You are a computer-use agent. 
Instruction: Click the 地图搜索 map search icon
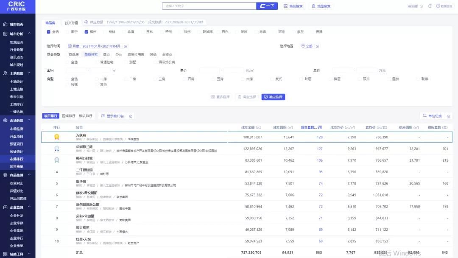313,6
